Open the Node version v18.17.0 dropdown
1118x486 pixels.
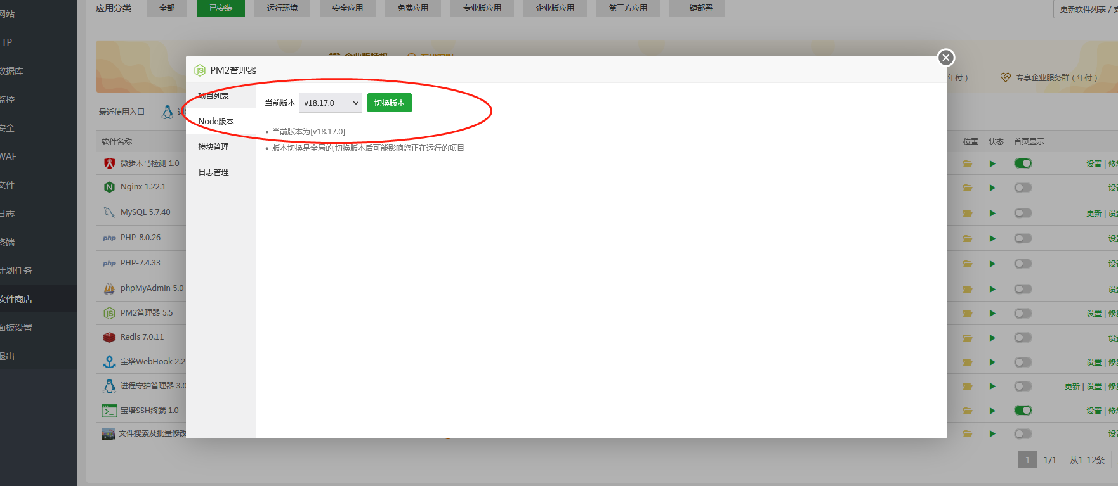tap(330, 103)
